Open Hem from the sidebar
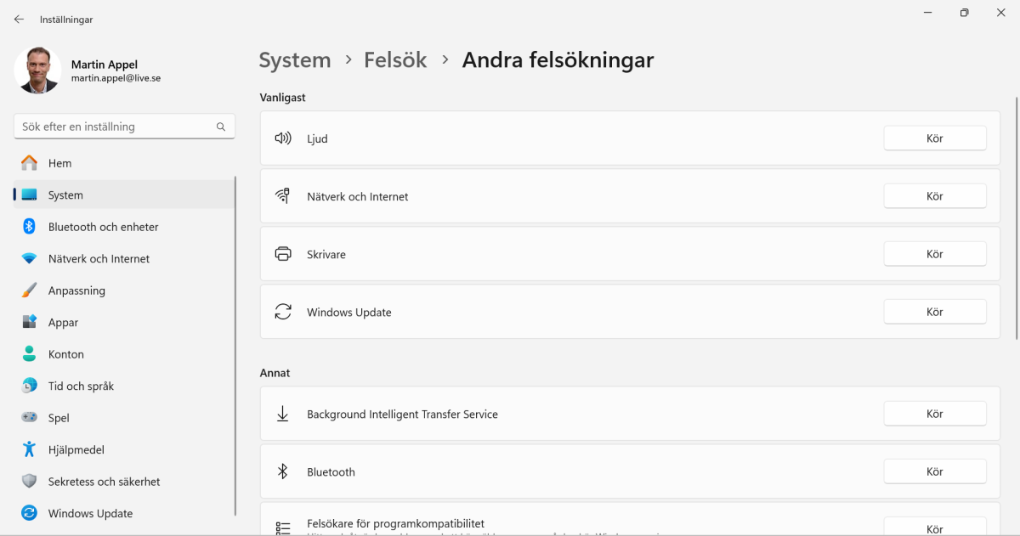 pos(26,162)
